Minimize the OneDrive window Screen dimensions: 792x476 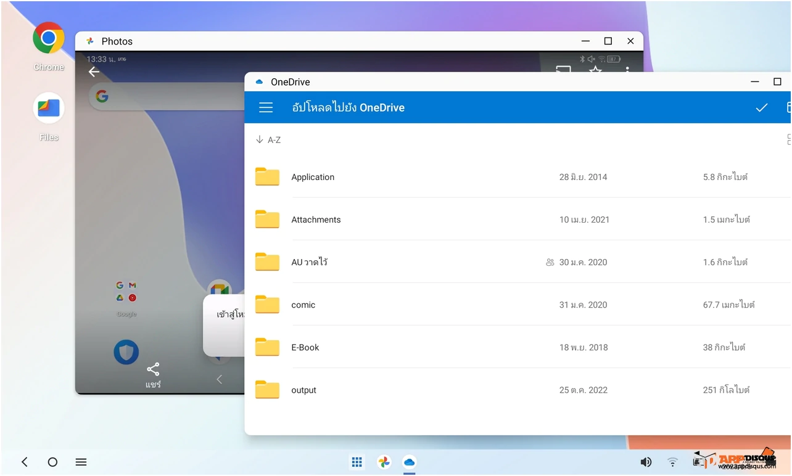click(x=755, y=82)
